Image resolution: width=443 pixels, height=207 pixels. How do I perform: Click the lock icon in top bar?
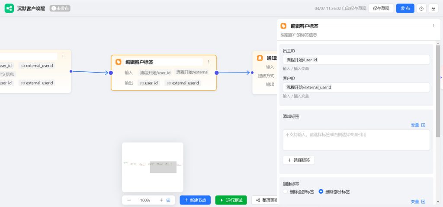(433, 9)
